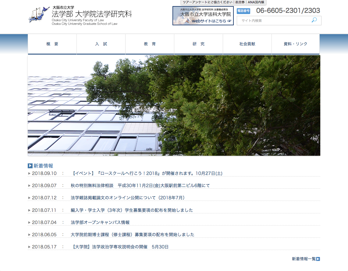
Task: Click the date text 2018.05.17
Action: point(44,247)
